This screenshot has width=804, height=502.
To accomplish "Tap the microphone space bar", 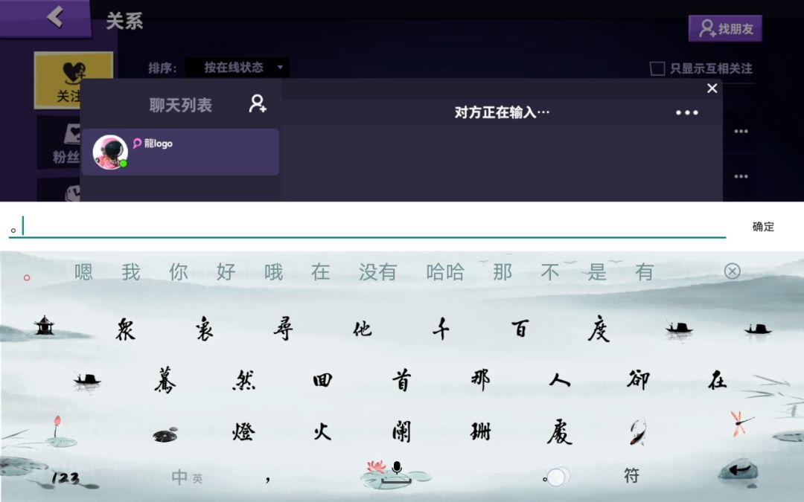I will 396,474.
